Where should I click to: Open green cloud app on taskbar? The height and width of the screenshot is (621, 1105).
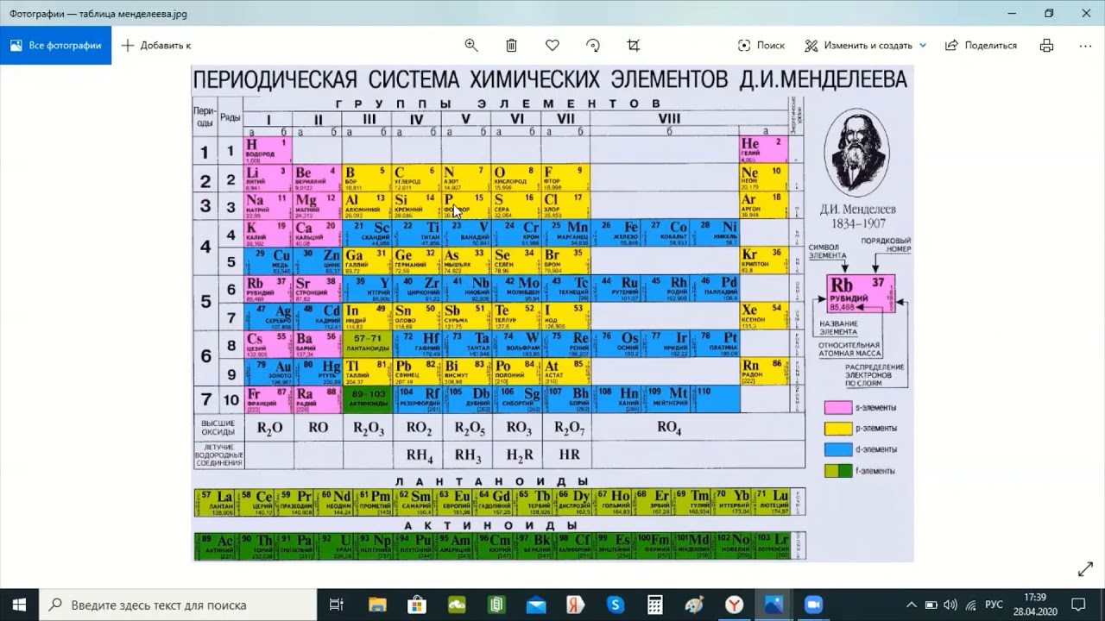457,605
